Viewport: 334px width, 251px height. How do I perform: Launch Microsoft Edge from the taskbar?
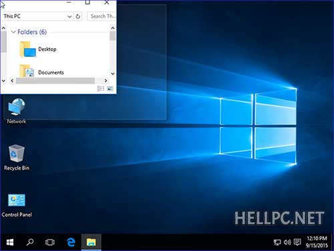coord(71,242)
